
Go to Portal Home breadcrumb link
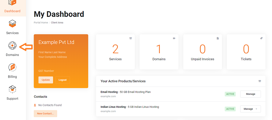click(x=41, y=23)
